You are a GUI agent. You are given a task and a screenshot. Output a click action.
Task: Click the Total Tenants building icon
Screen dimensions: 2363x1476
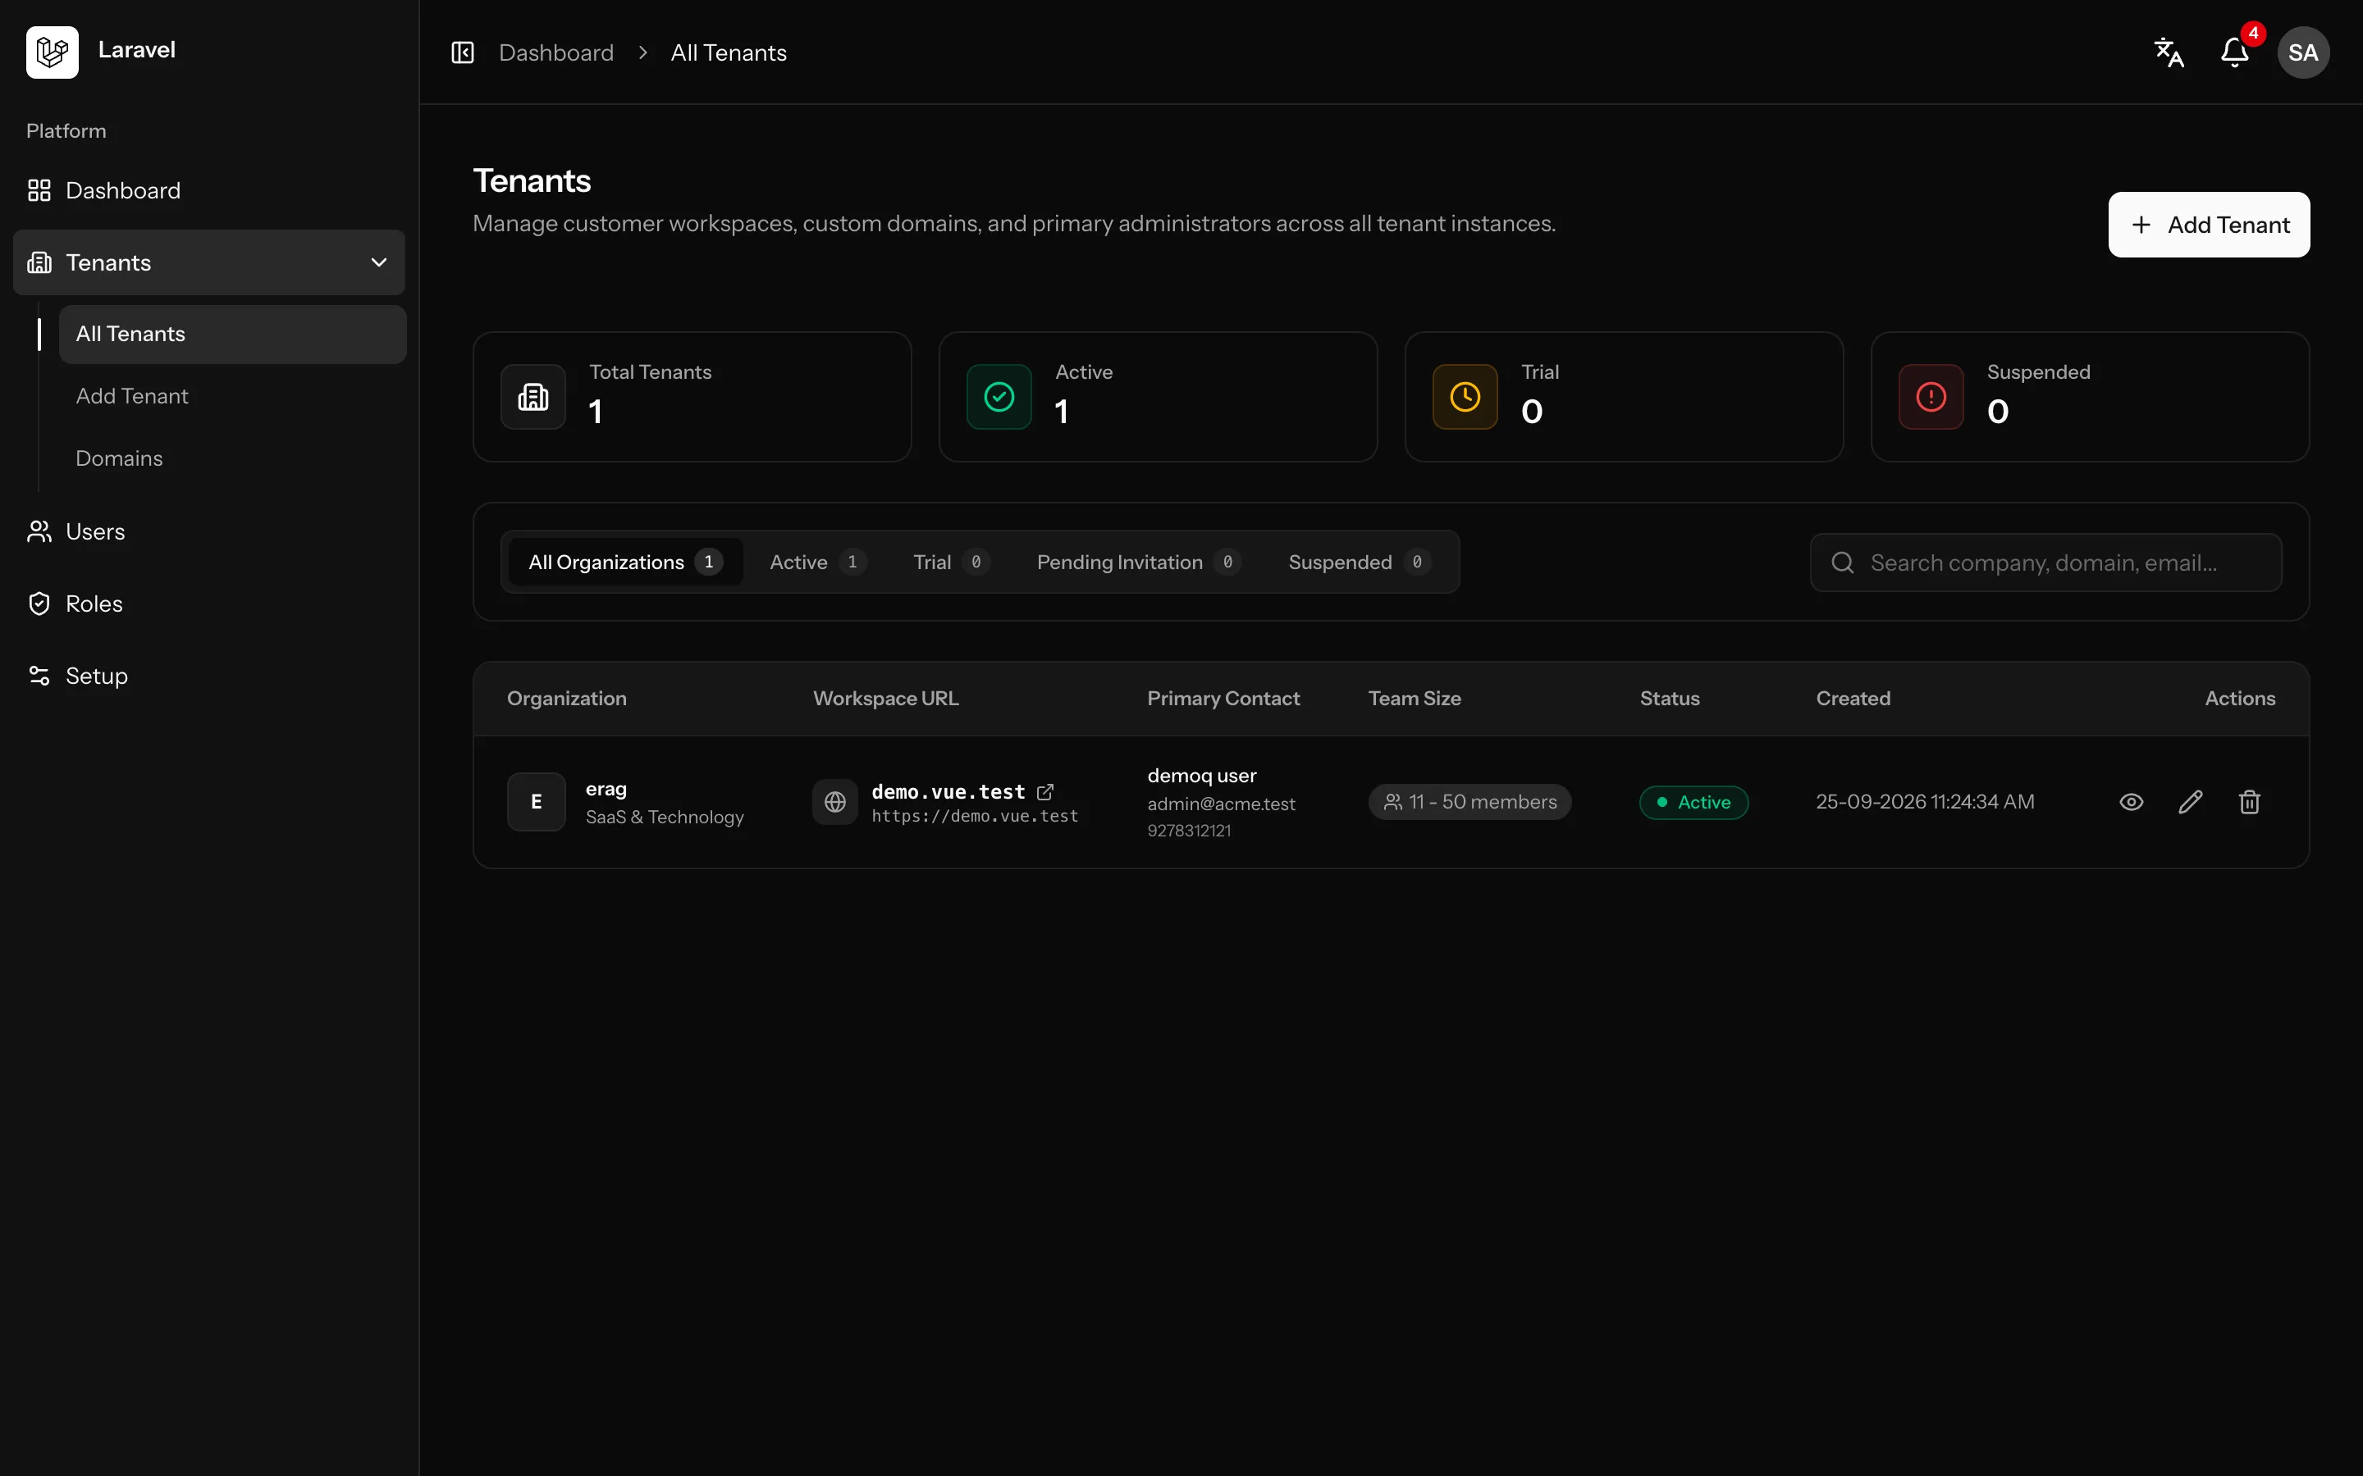click(x=533, y=396)
